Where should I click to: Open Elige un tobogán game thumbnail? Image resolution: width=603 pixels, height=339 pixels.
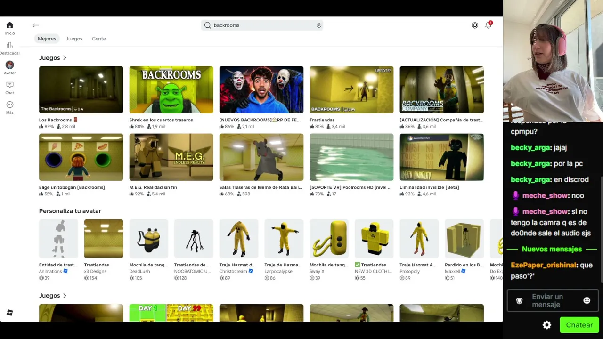(81, 157)
